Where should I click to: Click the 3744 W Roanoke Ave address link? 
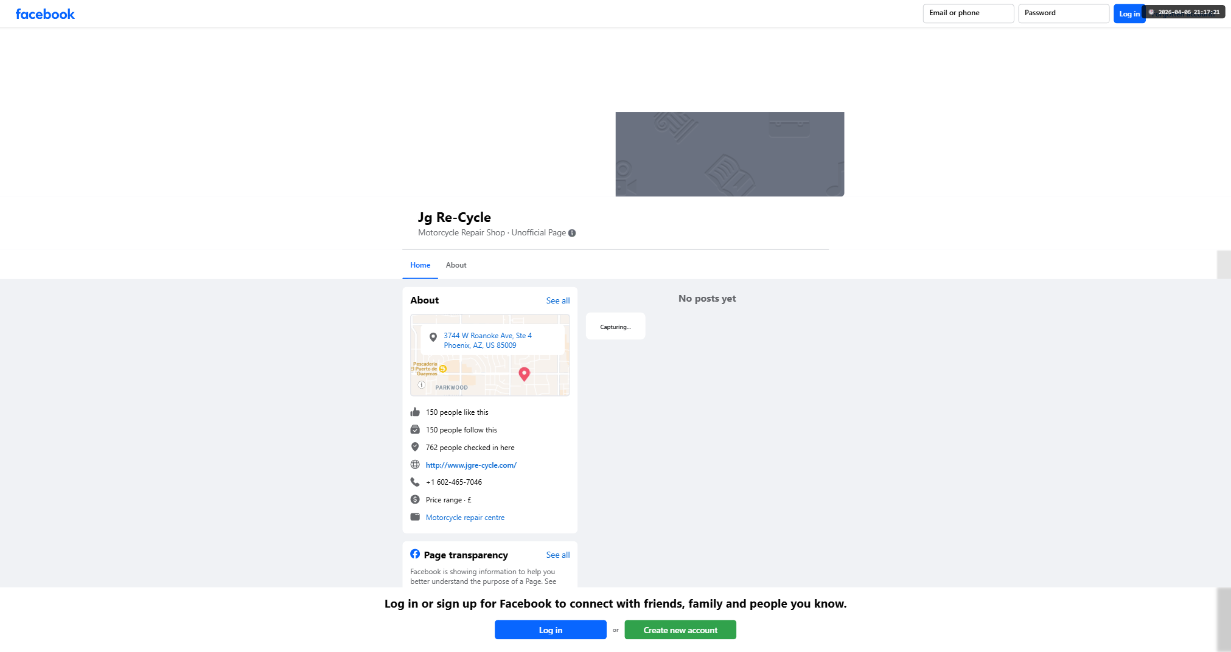click(x=487, y=341)
